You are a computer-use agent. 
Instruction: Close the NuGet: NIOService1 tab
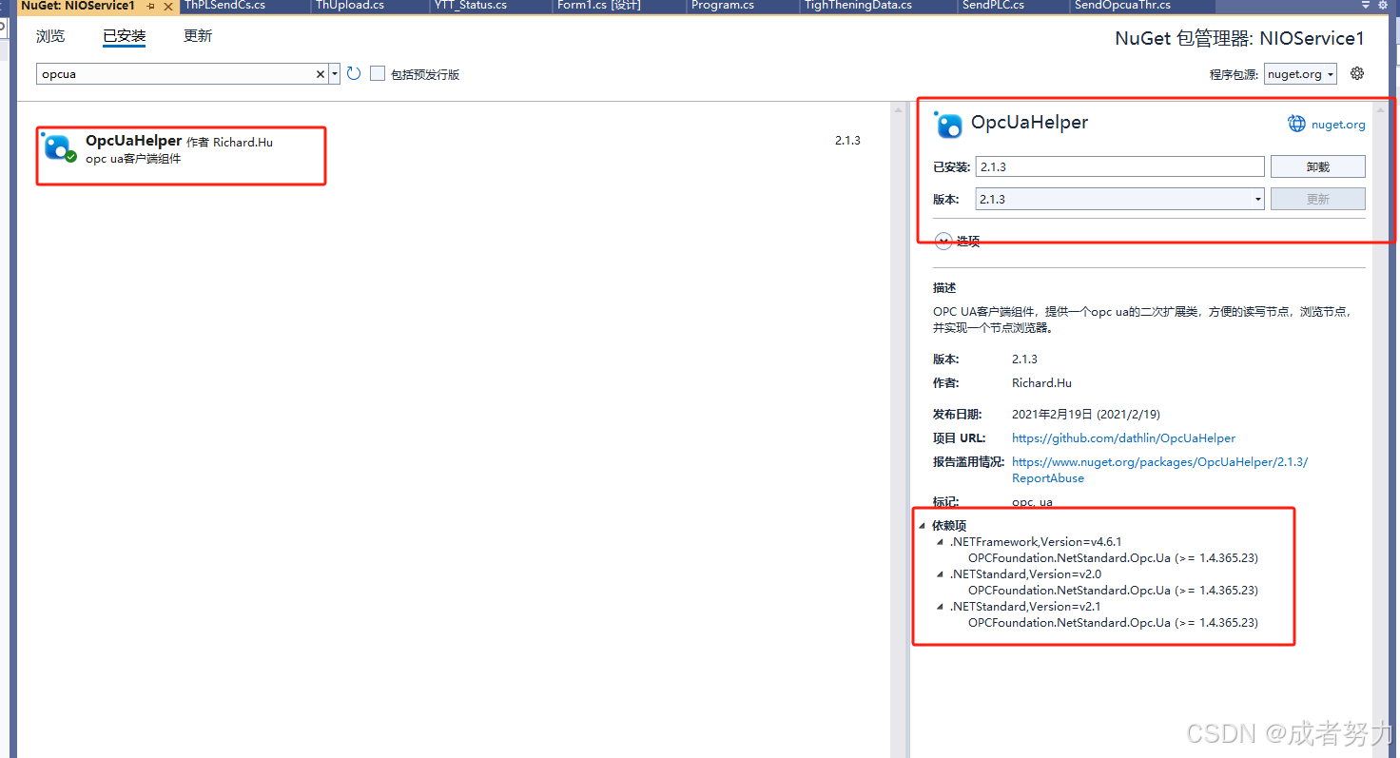(x=168, y=6)
